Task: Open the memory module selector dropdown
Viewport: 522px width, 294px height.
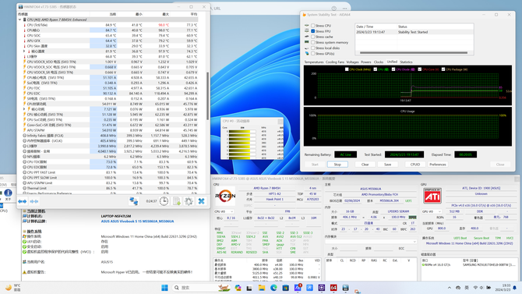Action: (371, 241)
